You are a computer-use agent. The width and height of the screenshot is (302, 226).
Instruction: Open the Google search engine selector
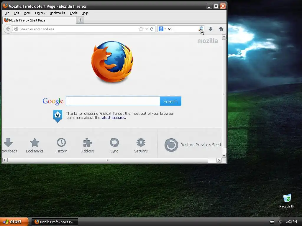[163, 29]
